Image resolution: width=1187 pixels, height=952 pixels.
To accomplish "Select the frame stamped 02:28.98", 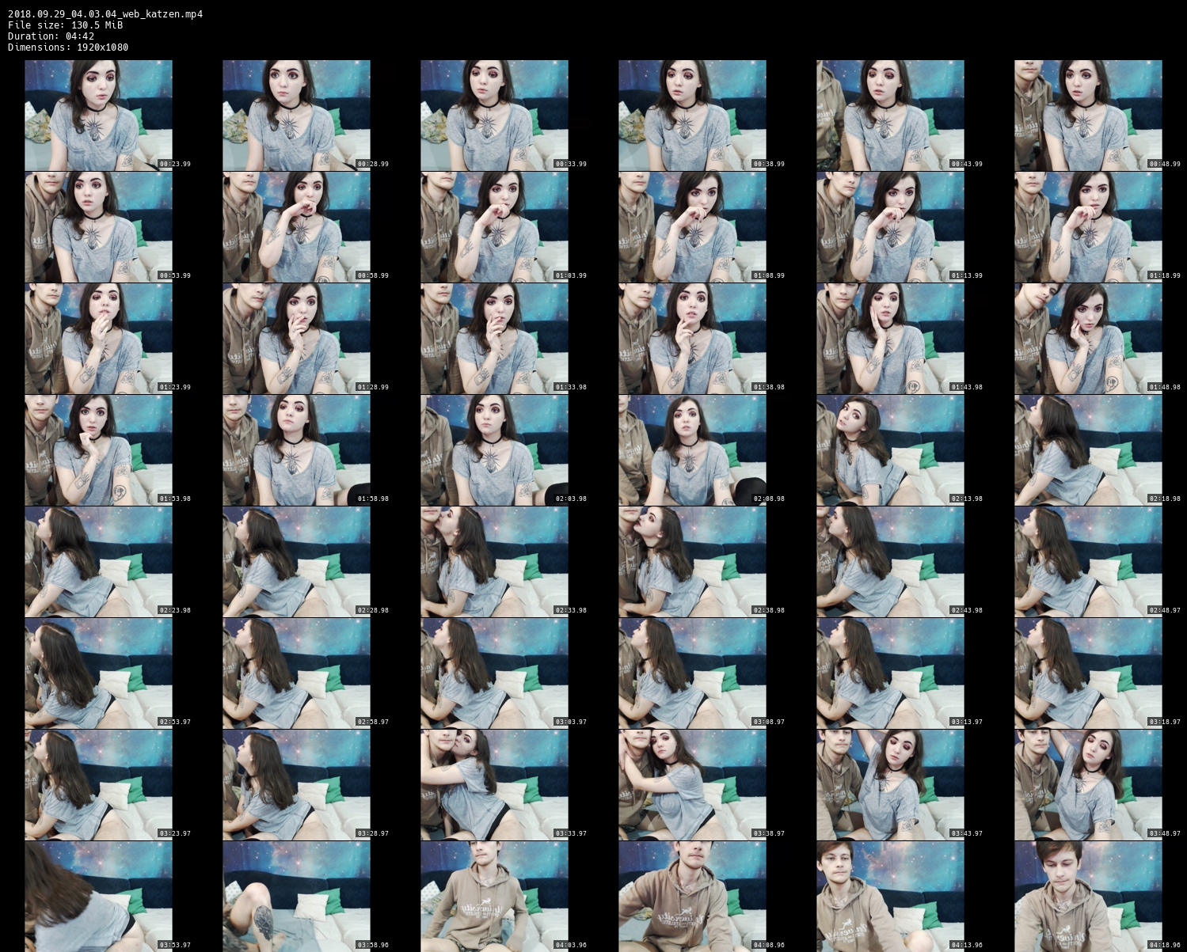I will click(x=297, y=562).
